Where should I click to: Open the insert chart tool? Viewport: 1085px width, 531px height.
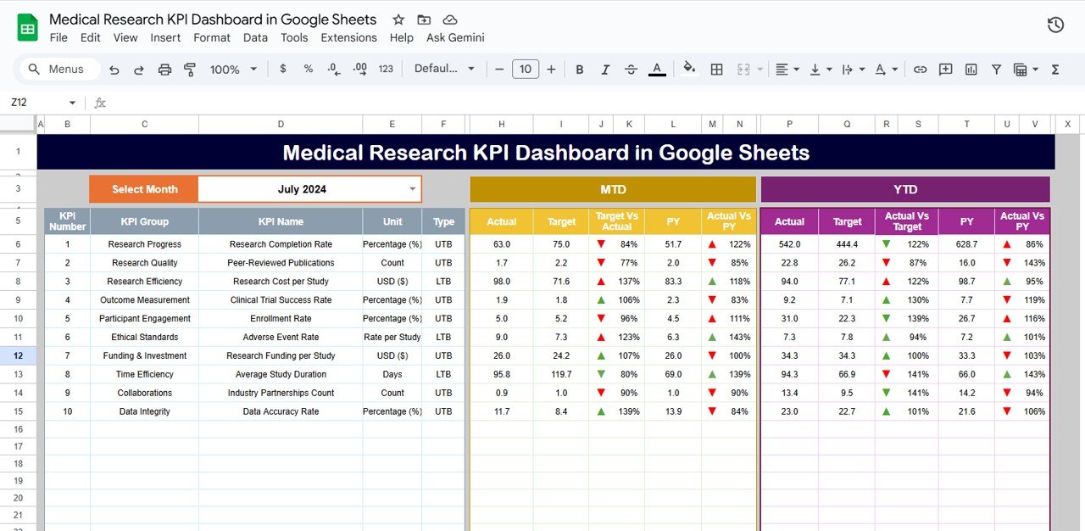[x=971, y=70]
